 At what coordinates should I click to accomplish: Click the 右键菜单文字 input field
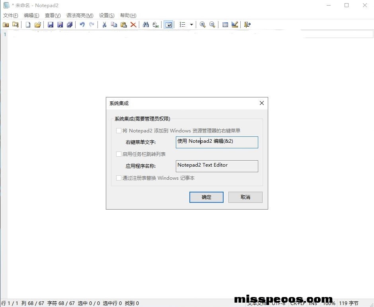[217, 142]
